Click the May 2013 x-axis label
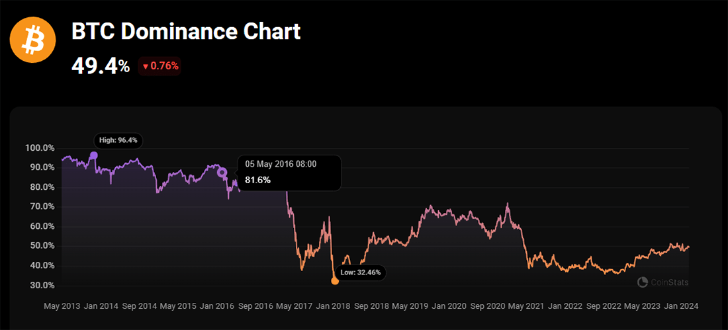This screenshot has height=330, width=728. (62, 306)
